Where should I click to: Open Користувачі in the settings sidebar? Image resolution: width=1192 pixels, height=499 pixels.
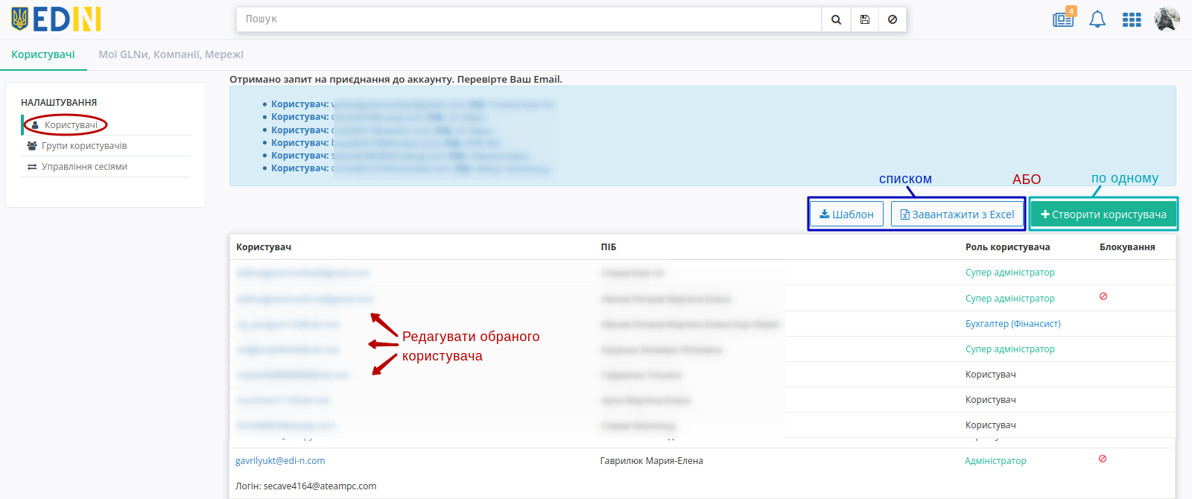pyautogui.click(x=71, y=124)
